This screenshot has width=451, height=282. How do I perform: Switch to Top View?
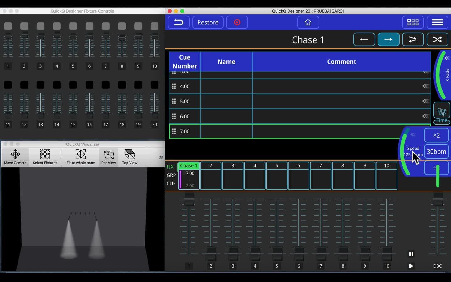tap(129, 157)
